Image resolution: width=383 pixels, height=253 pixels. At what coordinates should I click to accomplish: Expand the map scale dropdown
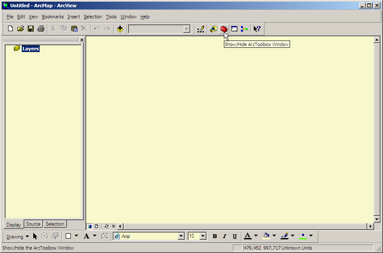pyautogui.click(x=187, y=29)
